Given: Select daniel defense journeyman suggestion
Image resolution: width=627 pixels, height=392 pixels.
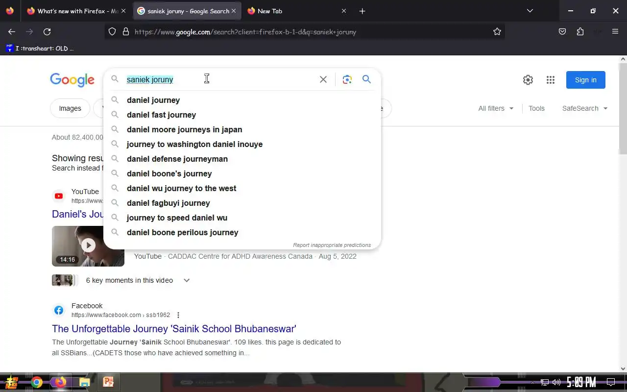Looking at the screenshot, I should pos(242,159).
